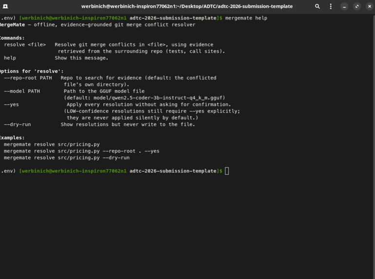Click the cursor at the bottom prompt

[227, 171]
